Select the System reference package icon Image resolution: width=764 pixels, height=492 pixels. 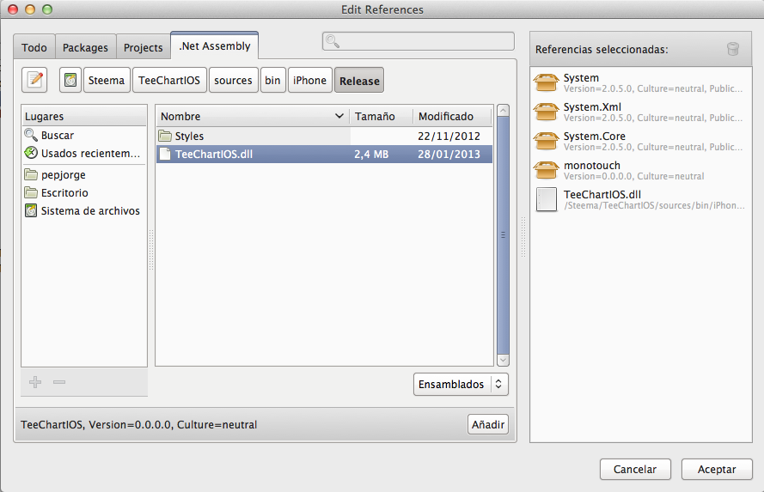(547, 82)
